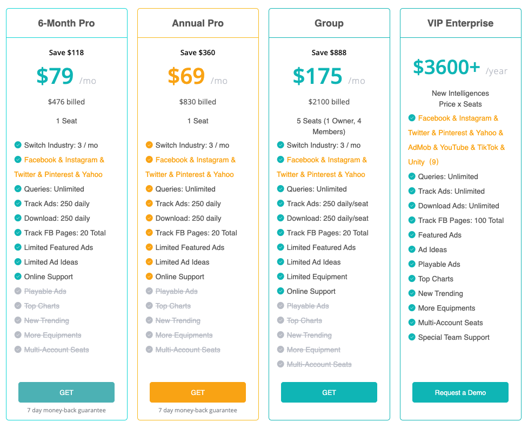Click the teal check beside Group Limited Equipment
Screen dimensions: 528x428
point(280,276)
